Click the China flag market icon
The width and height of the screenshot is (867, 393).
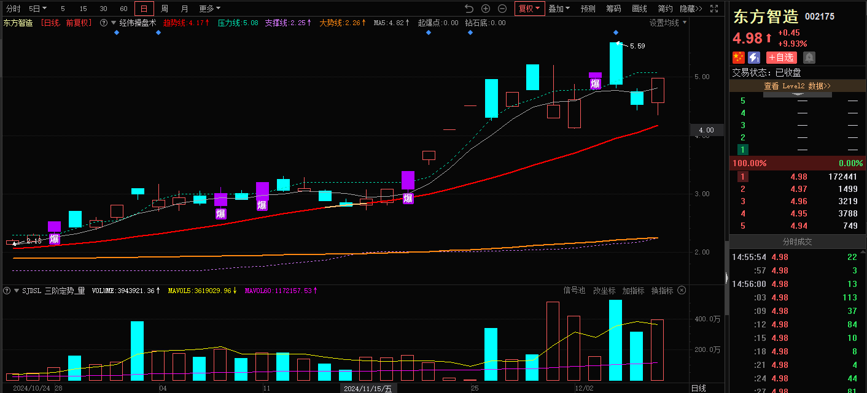738,58
